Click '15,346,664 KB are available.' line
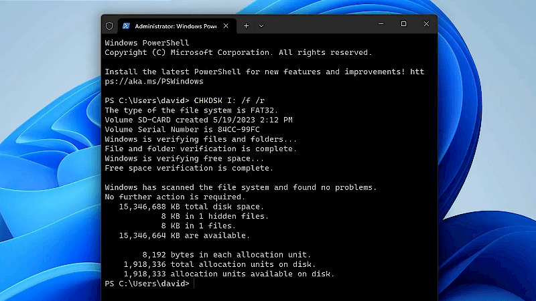 click(184, 235)
